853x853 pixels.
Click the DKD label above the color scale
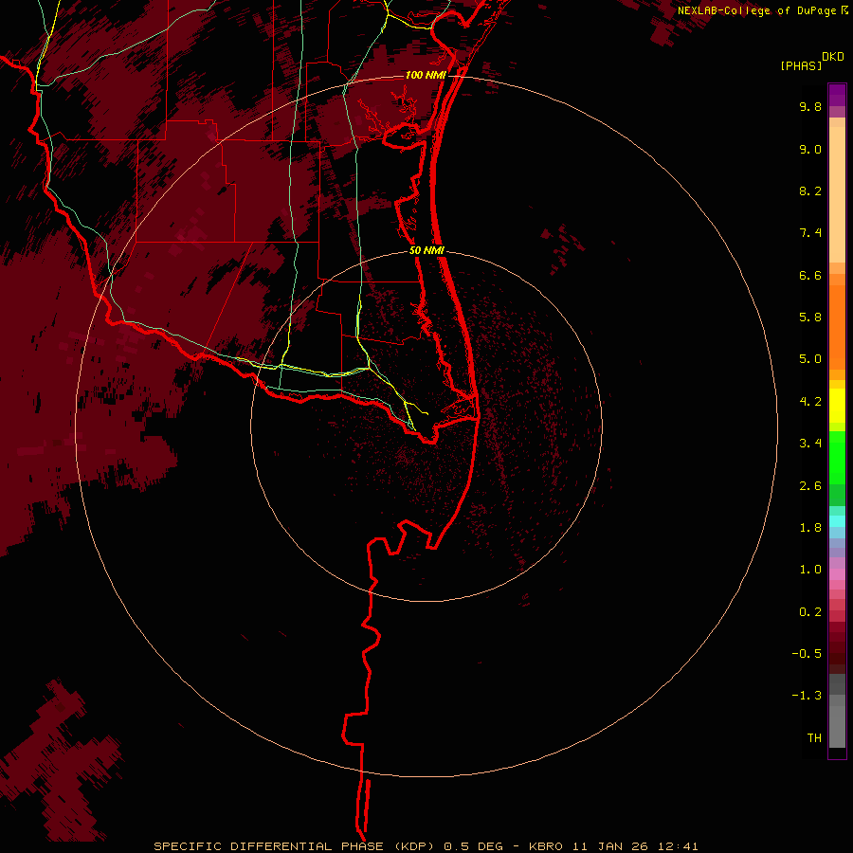(833, 57)
